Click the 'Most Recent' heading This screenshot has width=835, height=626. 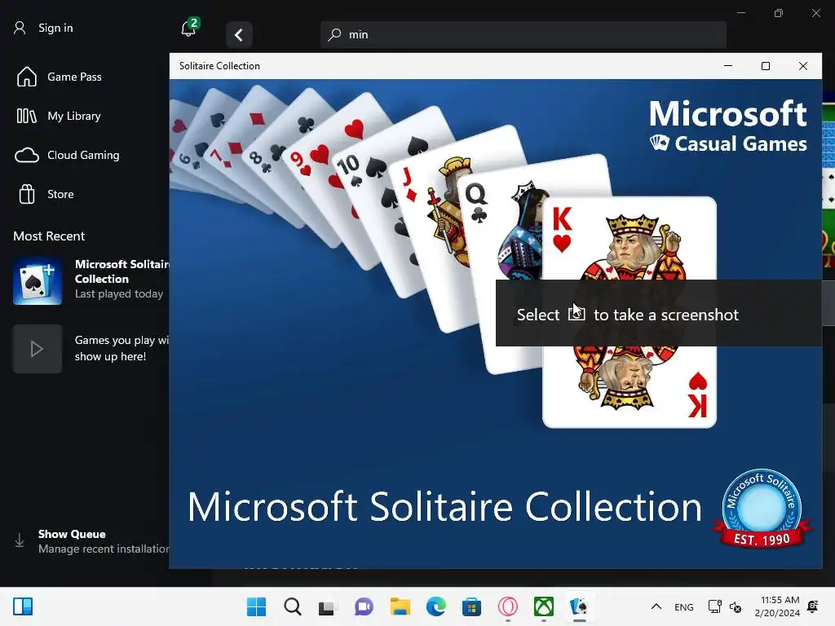(49, 236)
